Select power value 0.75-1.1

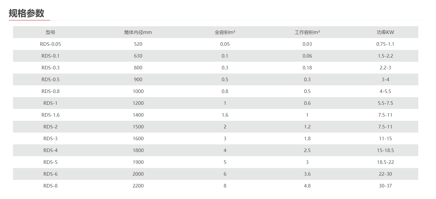pyautogui.click(x=385, y=44)
